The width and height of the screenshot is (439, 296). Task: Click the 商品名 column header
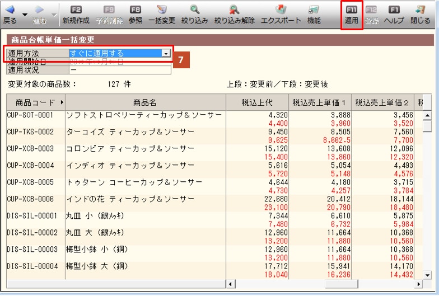(146, 102)
